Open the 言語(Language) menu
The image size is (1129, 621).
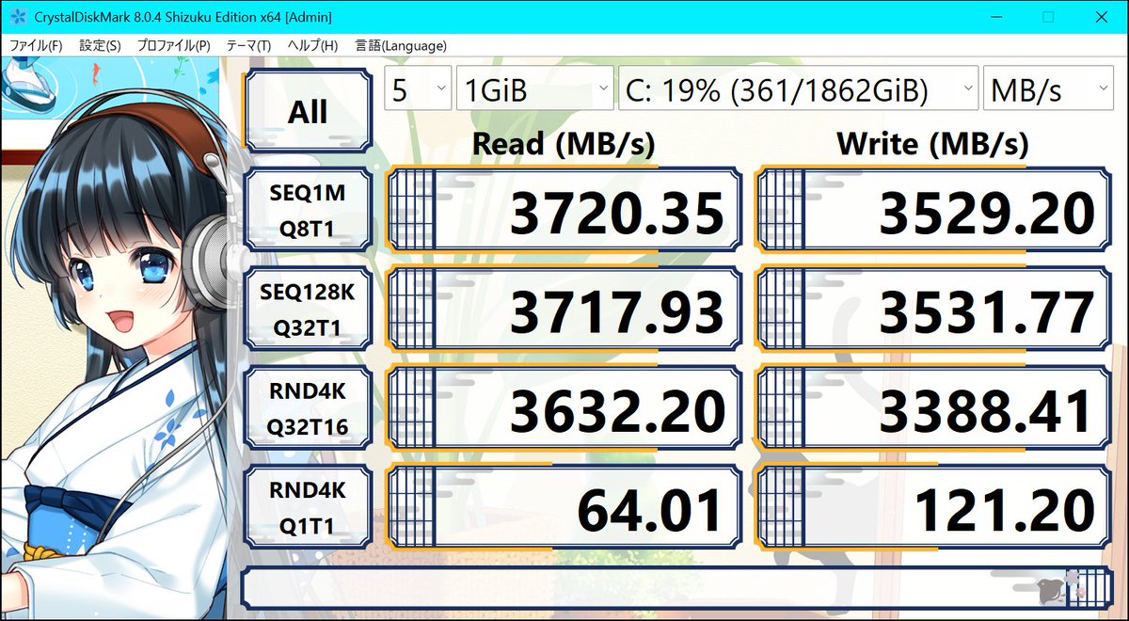401,45
